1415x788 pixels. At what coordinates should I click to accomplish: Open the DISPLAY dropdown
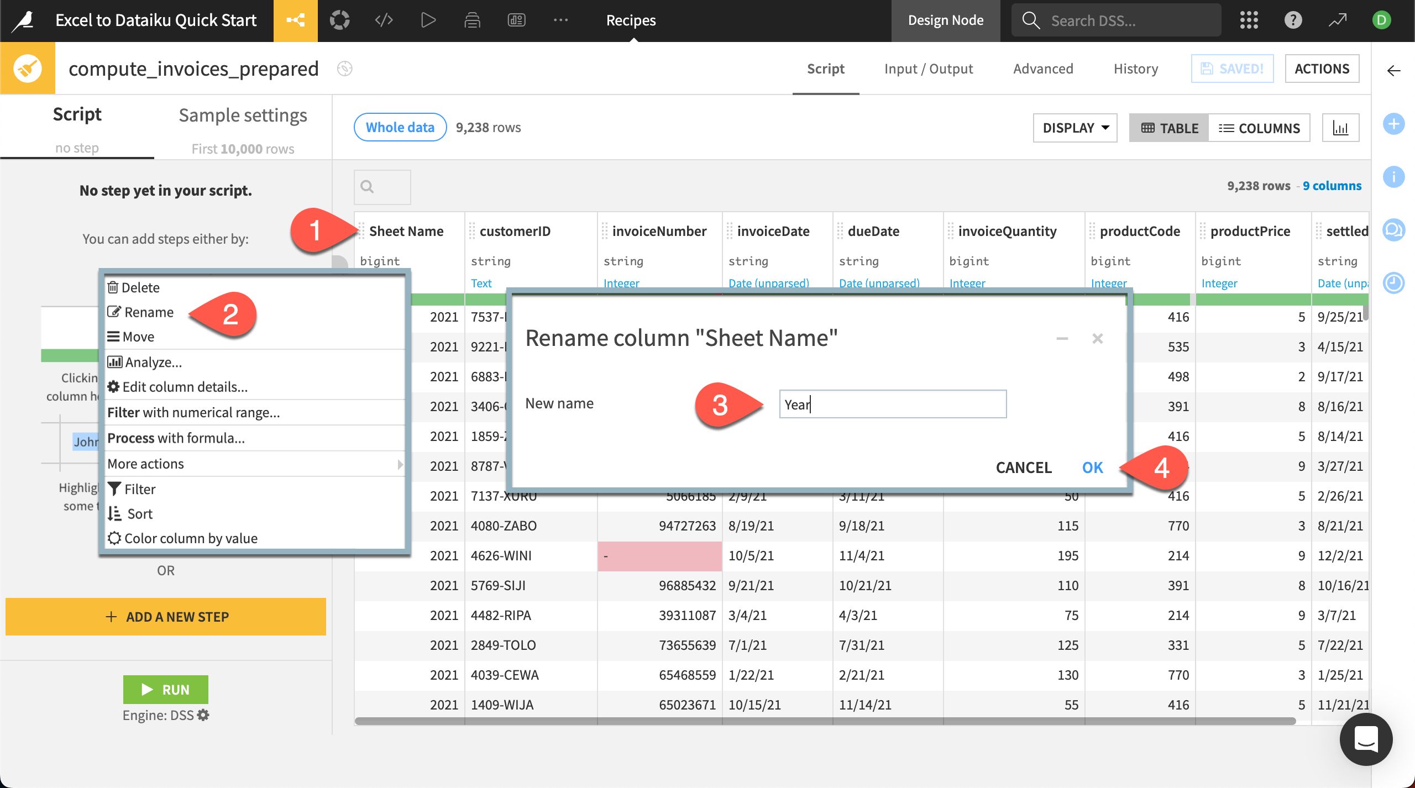coord(1075,128)
